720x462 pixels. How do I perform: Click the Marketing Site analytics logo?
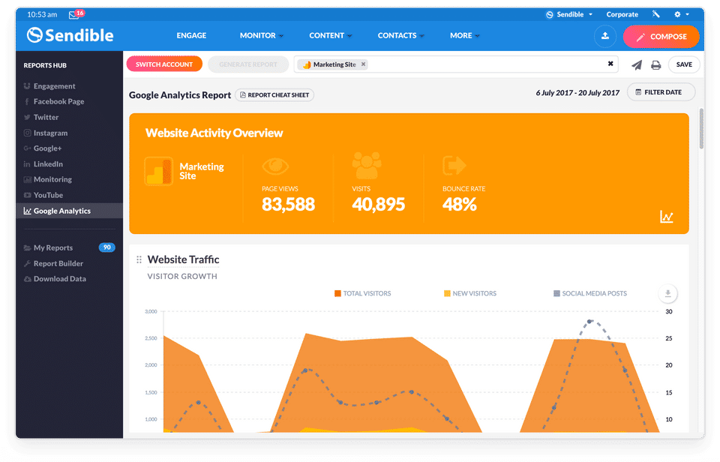click(x=158, y=171)
